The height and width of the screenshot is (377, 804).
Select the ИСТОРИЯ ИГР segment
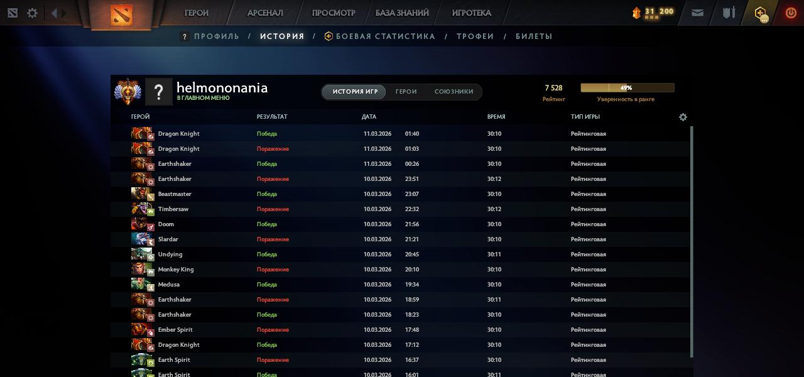tap(355, 92)
